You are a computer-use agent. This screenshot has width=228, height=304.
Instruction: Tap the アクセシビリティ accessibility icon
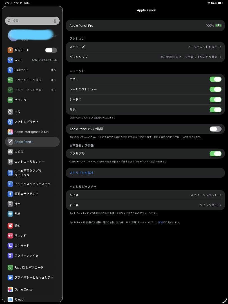point(9,122)
